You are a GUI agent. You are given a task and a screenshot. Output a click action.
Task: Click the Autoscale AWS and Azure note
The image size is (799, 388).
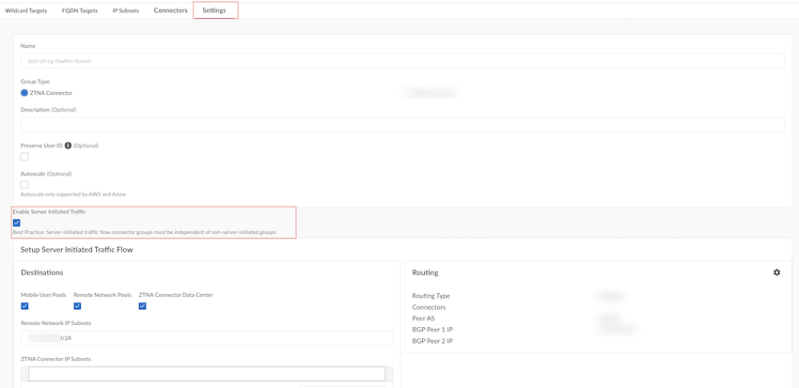[x=73, y=194]
